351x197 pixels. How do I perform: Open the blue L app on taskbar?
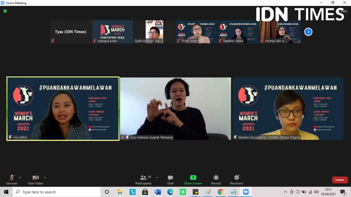tap(133, 192)
